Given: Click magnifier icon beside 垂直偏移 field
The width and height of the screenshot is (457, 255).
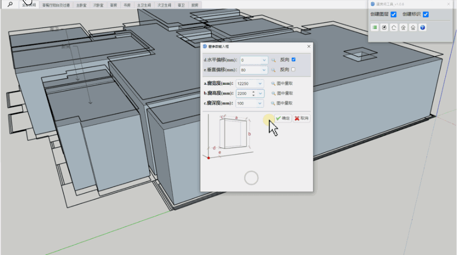Looking at the screenshot, I should pos(274,70).
